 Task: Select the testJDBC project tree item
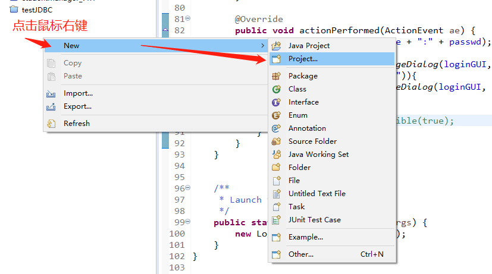32,10
